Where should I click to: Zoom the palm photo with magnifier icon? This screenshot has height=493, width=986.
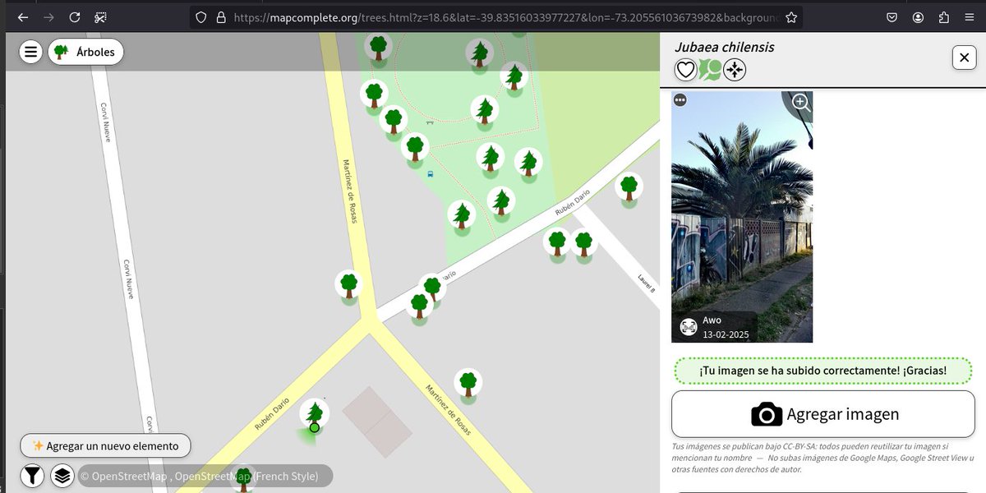coord(800,104)
